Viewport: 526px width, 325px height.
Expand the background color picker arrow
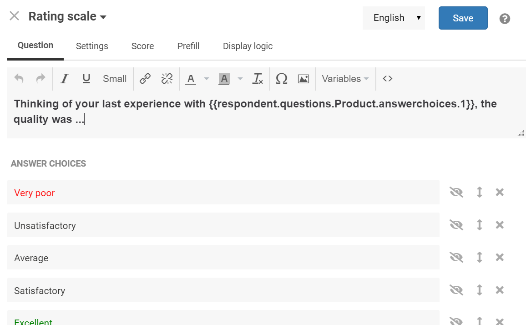point(240,79)
